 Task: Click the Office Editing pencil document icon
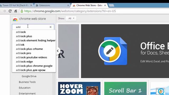[113, 51]
